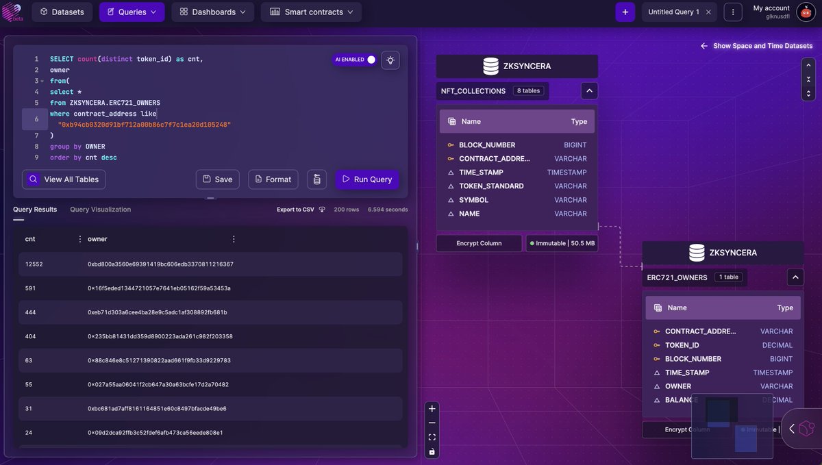The width and height of the screenshot is (822, 465).
Task: Zoom in on the schema canvas
Action: pos(432,409)
